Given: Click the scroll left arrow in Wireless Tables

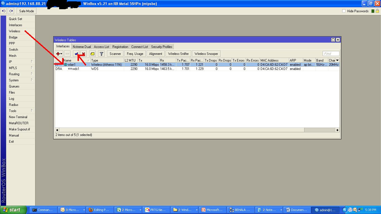Looking at the screenshot, I should tap(57, 130).
